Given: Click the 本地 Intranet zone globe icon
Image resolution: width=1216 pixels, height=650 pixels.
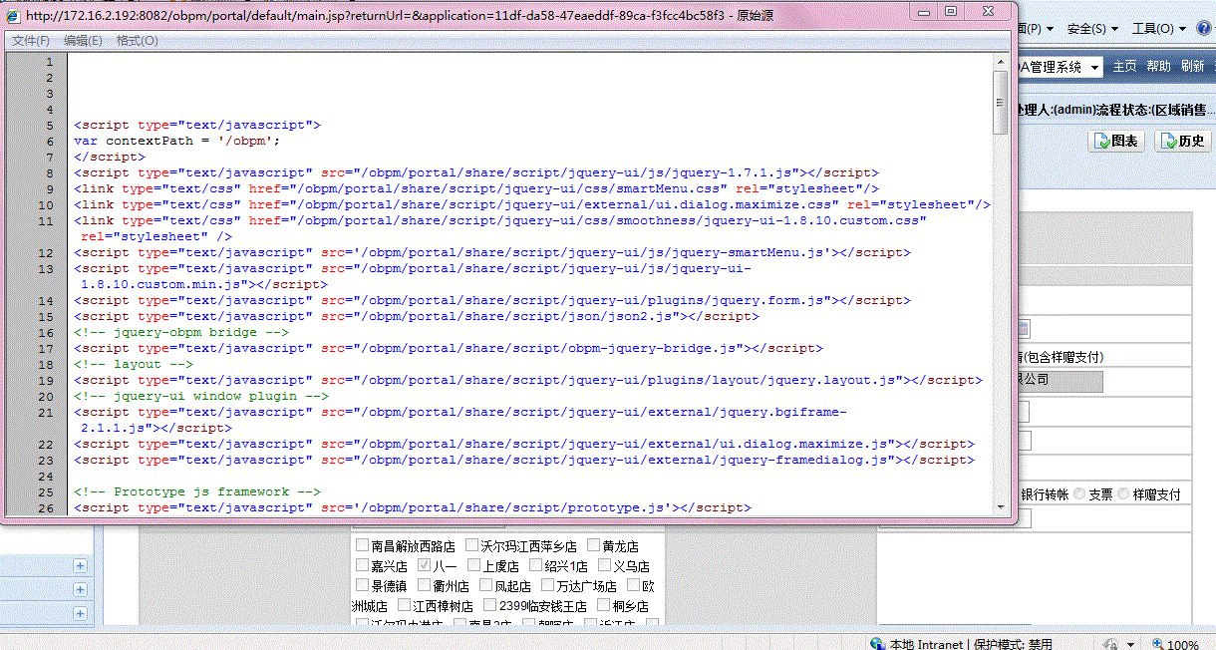Looking at the screenshot, I should coord(878,643).
